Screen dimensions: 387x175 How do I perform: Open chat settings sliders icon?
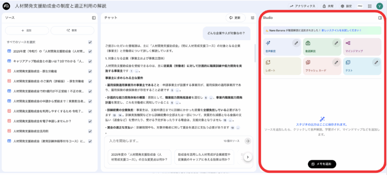click(253, 18)
